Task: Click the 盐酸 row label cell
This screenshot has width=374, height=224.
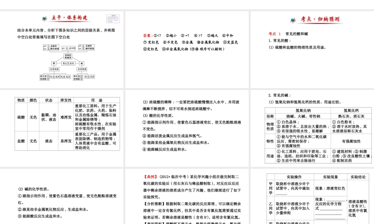Action: pyautogui.click(x=21, y=141)
